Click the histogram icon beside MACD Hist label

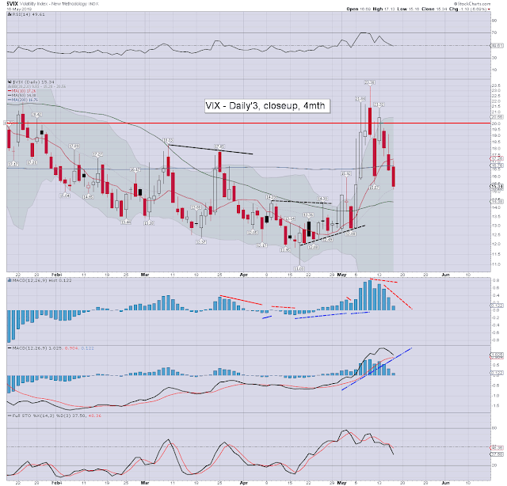click(x=10, y=280)
